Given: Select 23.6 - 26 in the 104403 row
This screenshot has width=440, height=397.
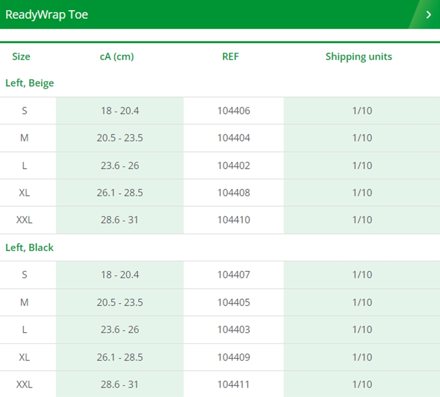Looking at the screenshot, I should 120,330.
